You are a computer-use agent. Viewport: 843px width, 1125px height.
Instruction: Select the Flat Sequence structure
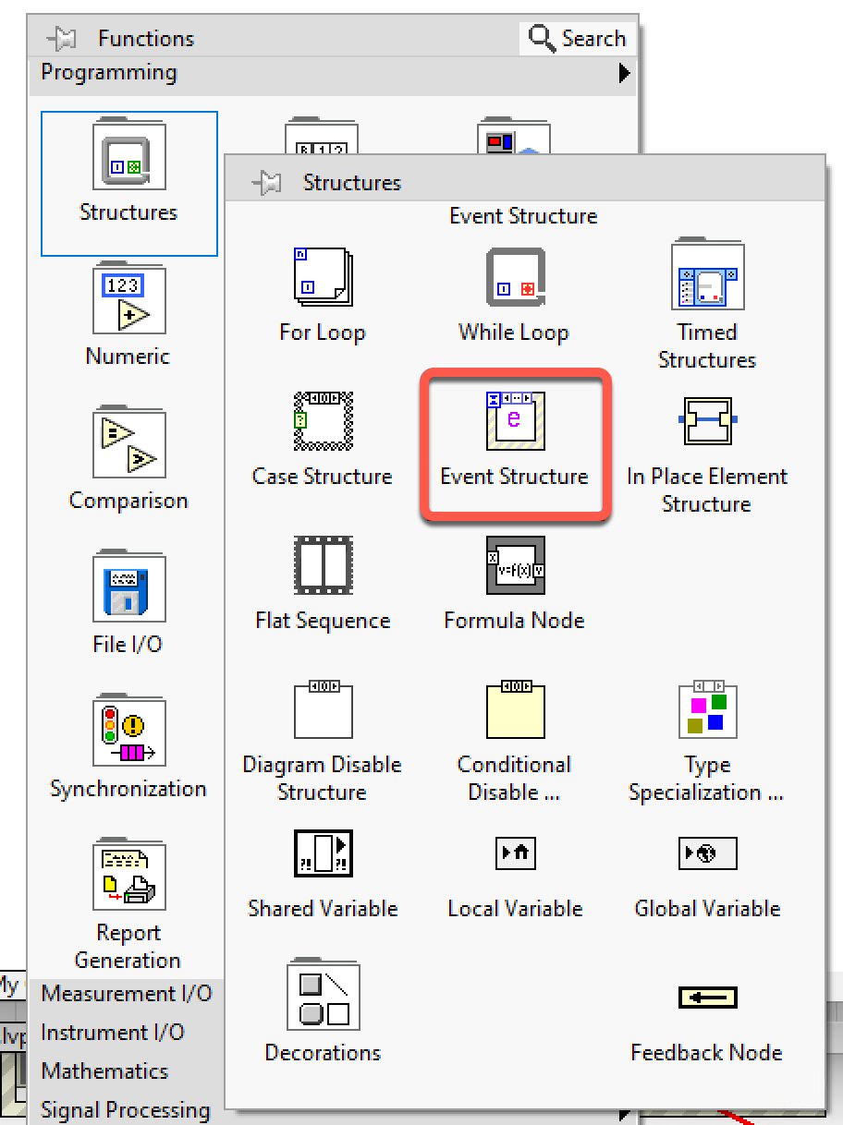(322, 564)
